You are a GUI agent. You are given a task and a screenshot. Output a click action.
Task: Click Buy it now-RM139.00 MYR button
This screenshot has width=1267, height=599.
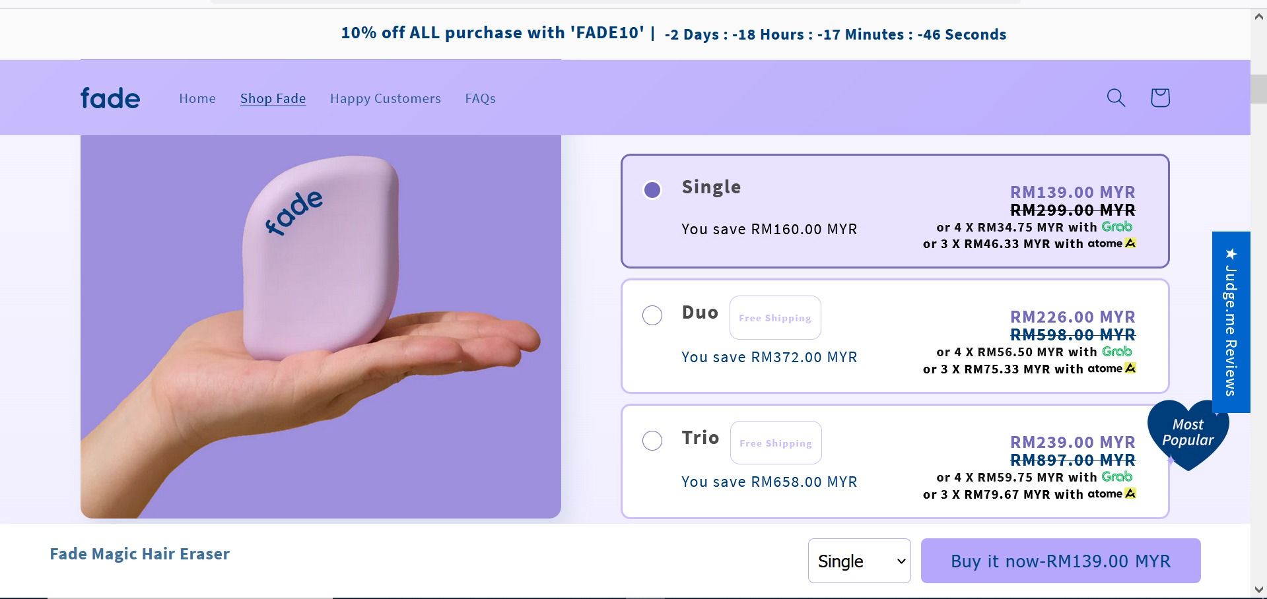pos(1060,561)
